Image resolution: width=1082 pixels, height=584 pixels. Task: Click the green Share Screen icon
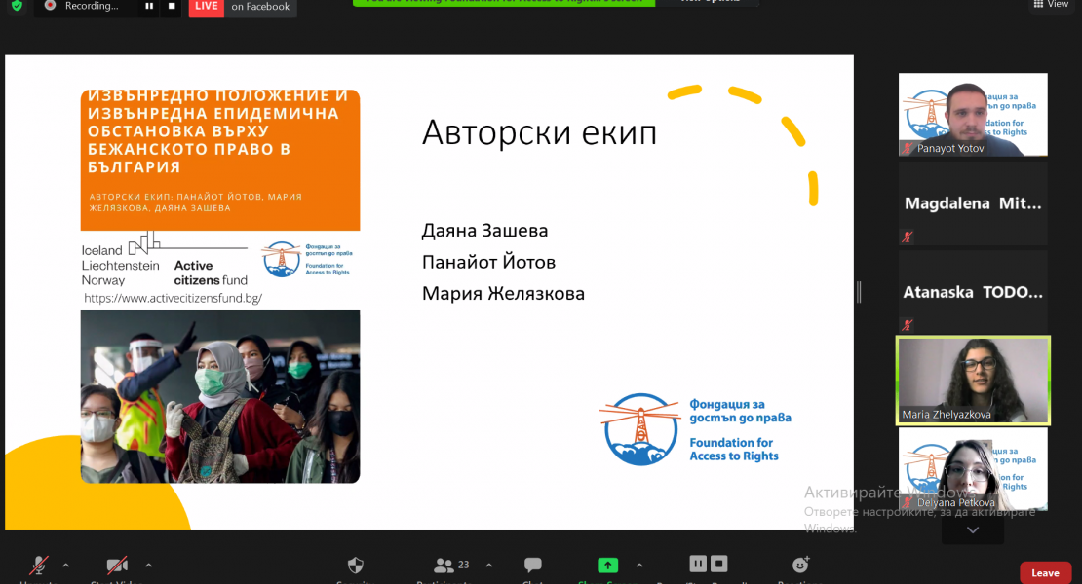[607, 566]
